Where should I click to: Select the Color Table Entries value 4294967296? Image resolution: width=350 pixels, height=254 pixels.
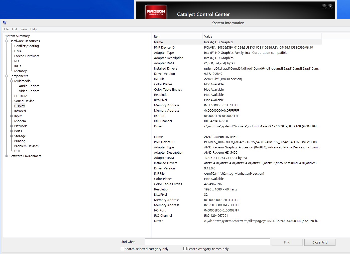tap(213, 184)
